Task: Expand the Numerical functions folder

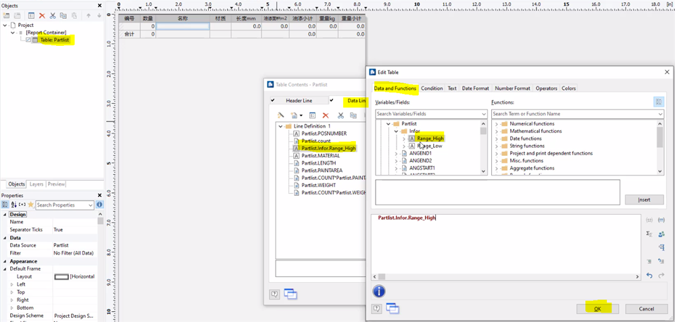Action: point(497,124)
